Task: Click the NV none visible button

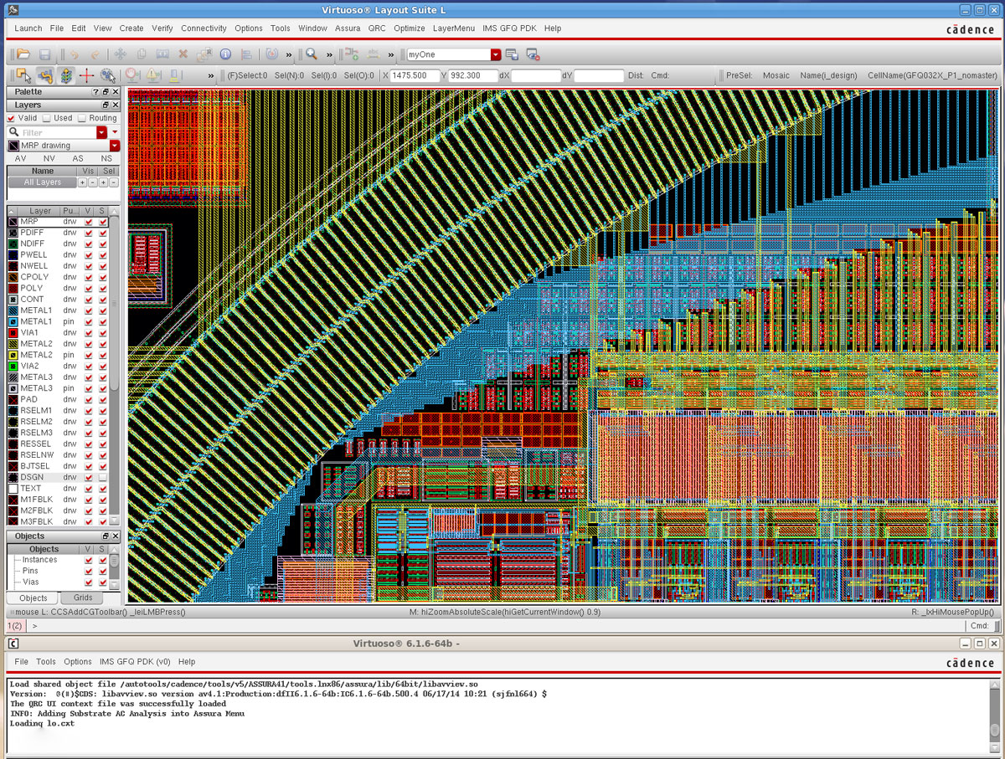Action: (49, 158)
